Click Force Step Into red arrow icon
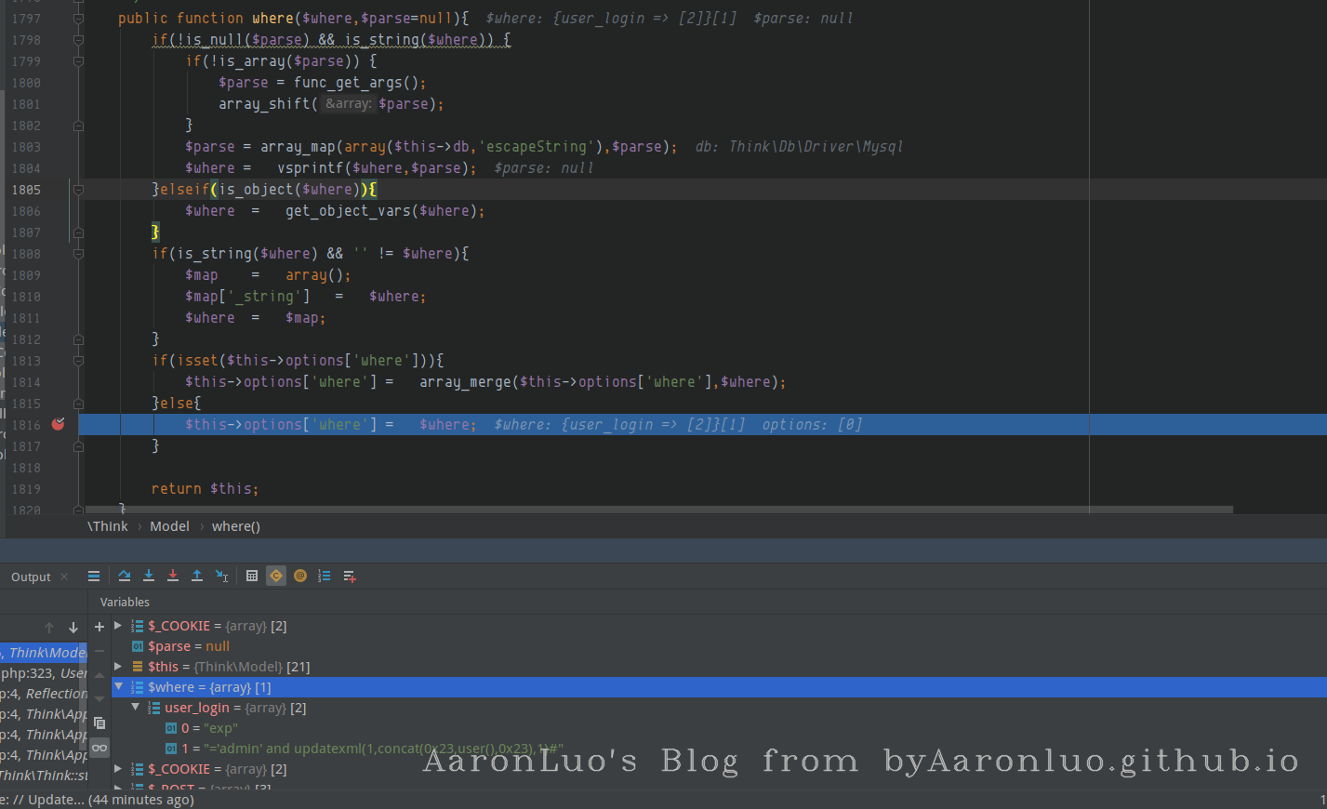The height and width of the screenshot is (809, 1327). click(x=173, y=577)
